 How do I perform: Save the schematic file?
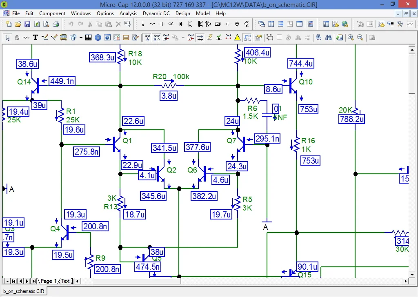27,24
